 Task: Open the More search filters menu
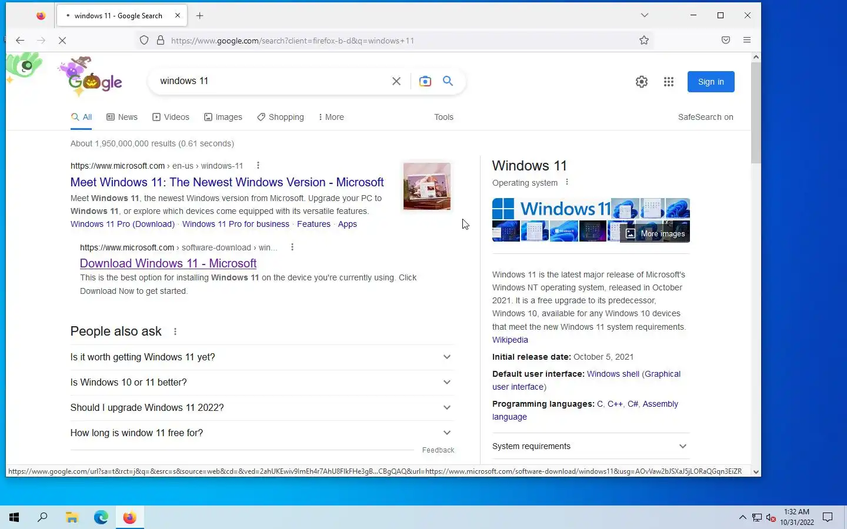point(331,117)
